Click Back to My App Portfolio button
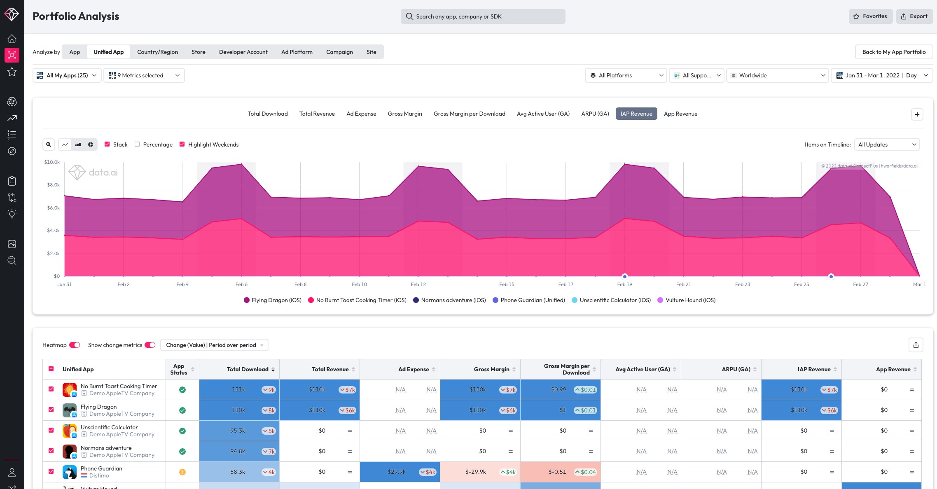 click(894, 52)
